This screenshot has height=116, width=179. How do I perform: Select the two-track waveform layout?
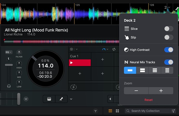(x=142, y=70)
